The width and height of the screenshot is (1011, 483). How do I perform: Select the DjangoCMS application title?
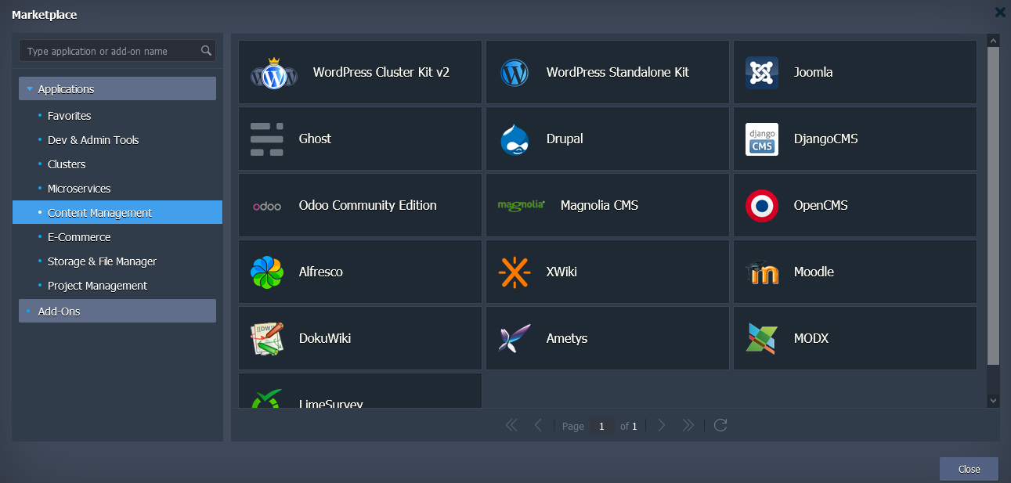click(x=826, y=139)
